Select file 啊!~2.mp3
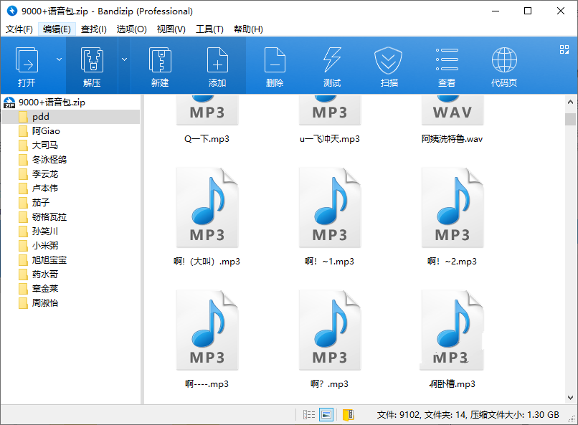Image resolution: width=578 pixels, height=425 pixels. click(453, 217)
